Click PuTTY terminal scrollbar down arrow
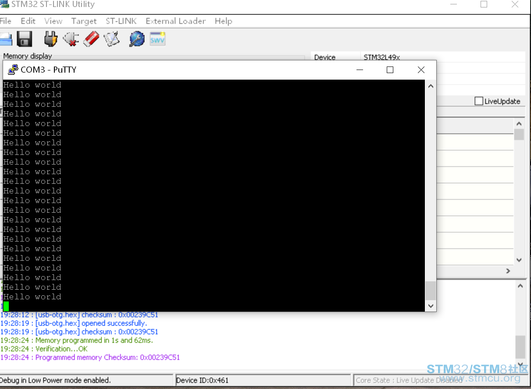This screenshot has width=531, height=389. point(431,306)
